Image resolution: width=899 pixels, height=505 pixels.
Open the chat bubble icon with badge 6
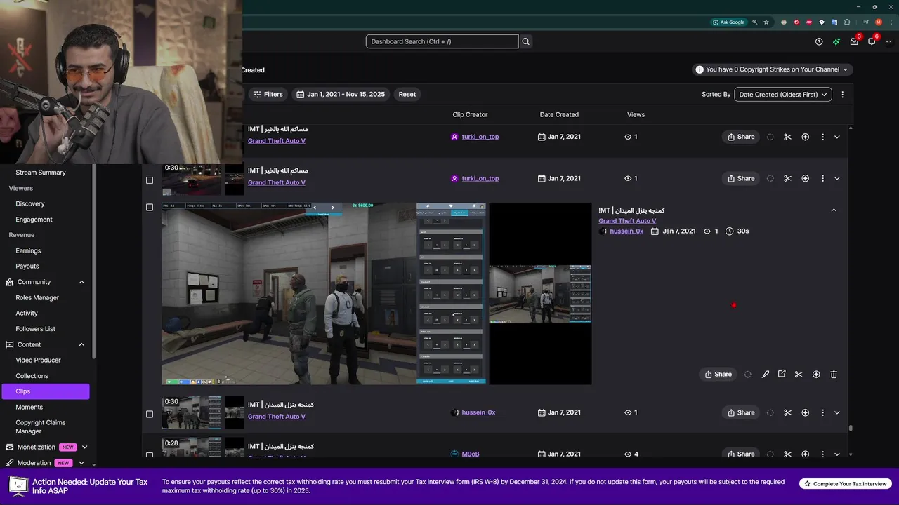(872, 41)
